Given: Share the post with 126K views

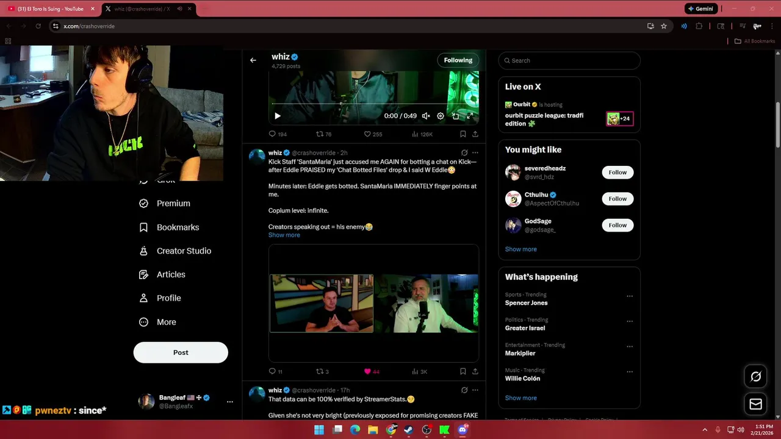Looking at the screenshot, I should pos(475,134).
